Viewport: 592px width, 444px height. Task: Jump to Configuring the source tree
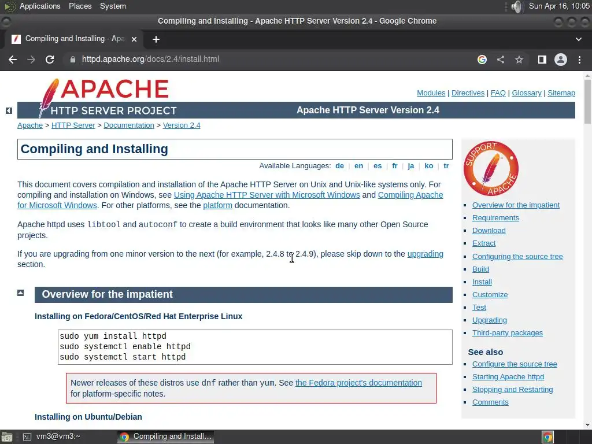[517, 256]
